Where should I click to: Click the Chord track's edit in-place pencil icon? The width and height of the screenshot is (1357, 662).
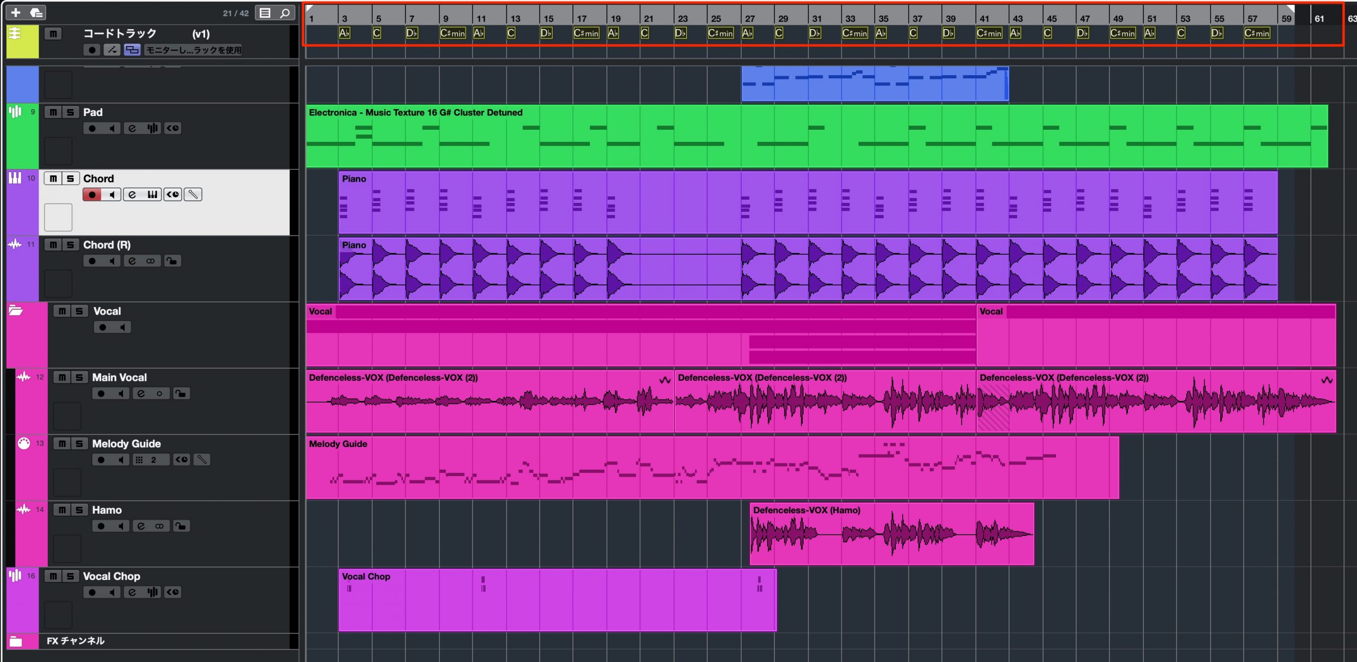(x=193, y=194)
